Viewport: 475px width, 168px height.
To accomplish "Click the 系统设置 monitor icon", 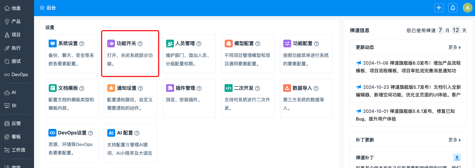I will coord(53,44).
